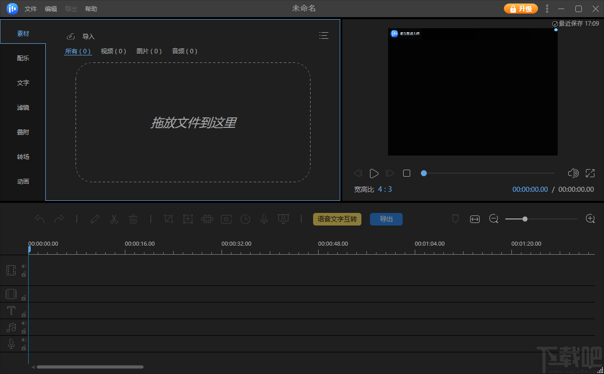Click the zoom-frame tool icon
Image resolution: width=604 pixels, height=374 pixels.
click(x=188, y=219)
